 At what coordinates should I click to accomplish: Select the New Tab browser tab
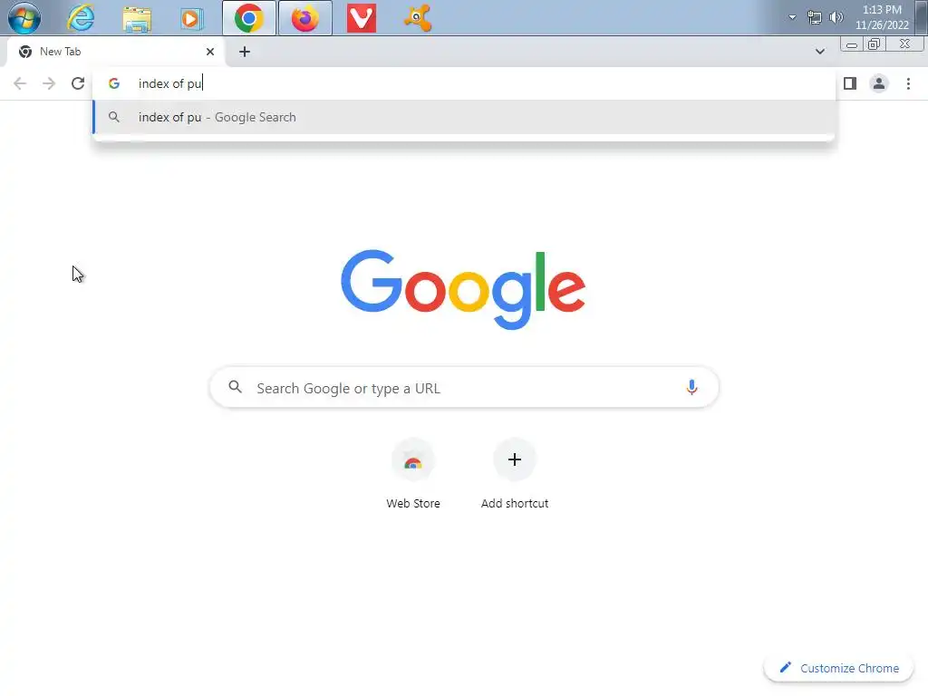115,52
